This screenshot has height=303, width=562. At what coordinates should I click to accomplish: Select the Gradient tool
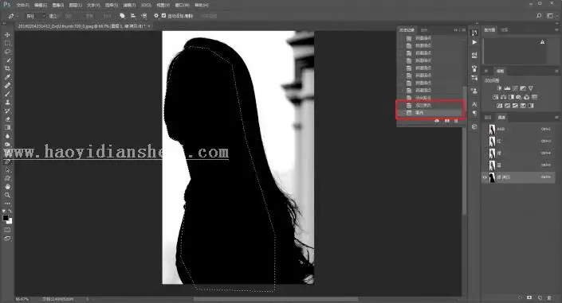pos(7,128)
